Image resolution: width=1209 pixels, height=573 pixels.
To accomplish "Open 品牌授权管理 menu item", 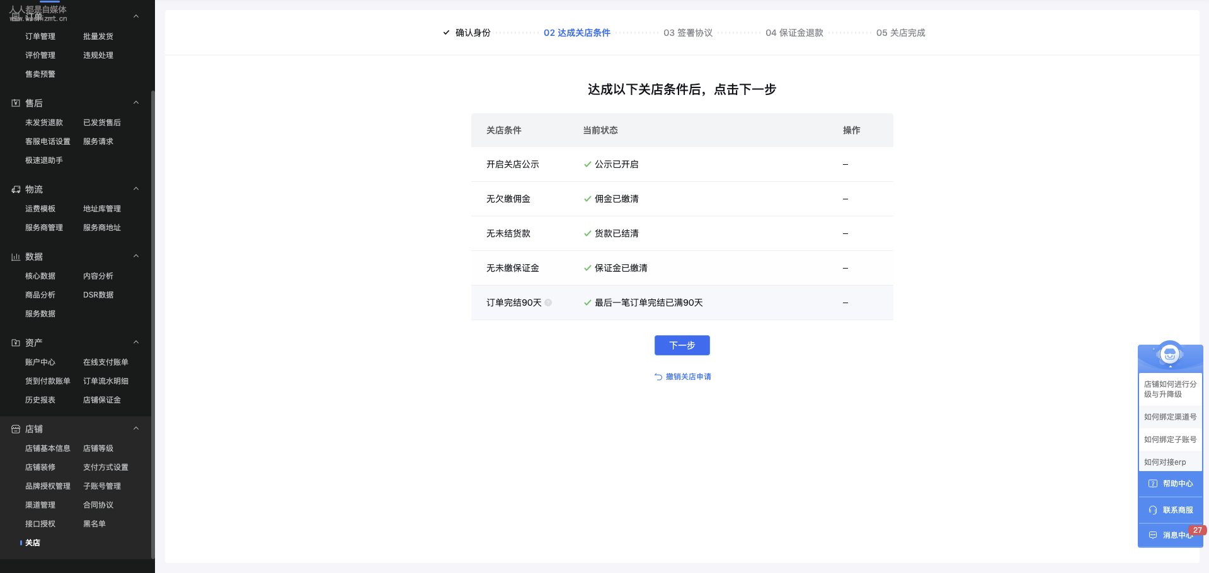I will (x=48, y=486).
